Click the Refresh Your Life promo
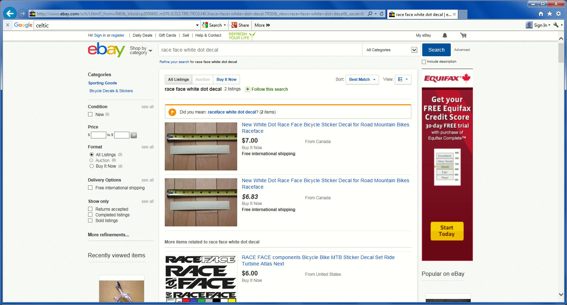Screen dimensions: 567x305 242,36
